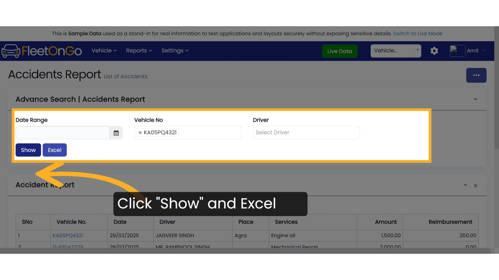Screen dimensions: 499x280
Task: Collapse the Advance Search panel
Action: 476,99
